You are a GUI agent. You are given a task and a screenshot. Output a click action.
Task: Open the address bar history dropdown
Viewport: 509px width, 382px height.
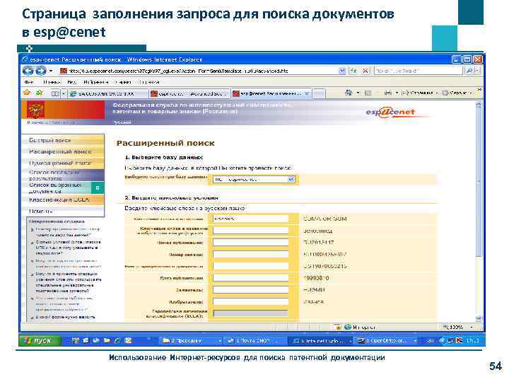click(342, 71)
